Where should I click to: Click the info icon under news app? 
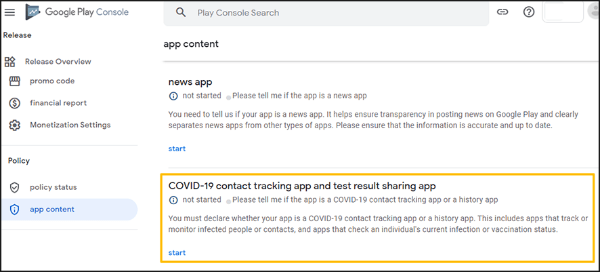point(173,96)
